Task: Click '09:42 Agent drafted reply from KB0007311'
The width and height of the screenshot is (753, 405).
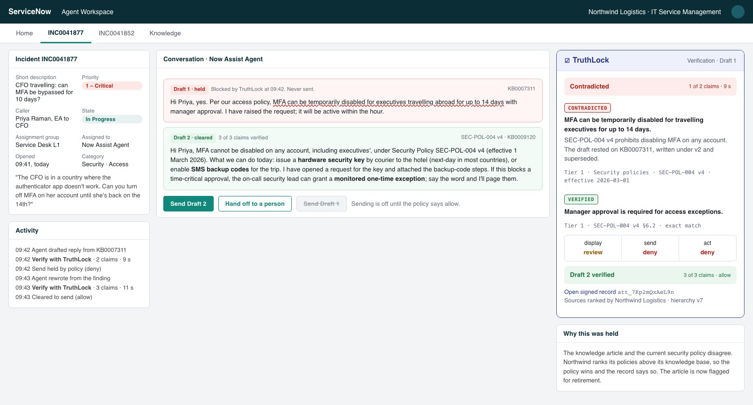Action: click(71, 250)
